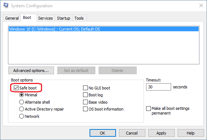Check Make all boot settings permanent

pos(148,108)
